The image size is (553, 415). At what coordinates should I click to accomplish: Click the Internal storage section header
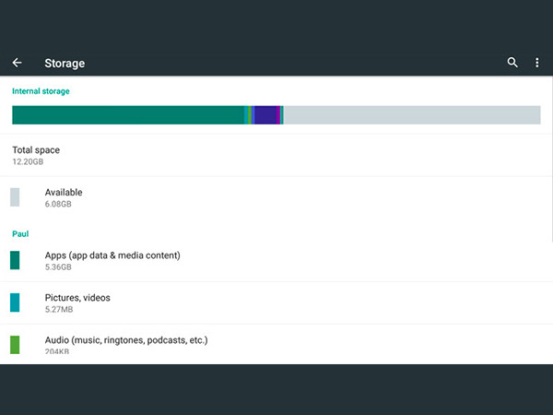pyautogui.click(x=41, y=91)
